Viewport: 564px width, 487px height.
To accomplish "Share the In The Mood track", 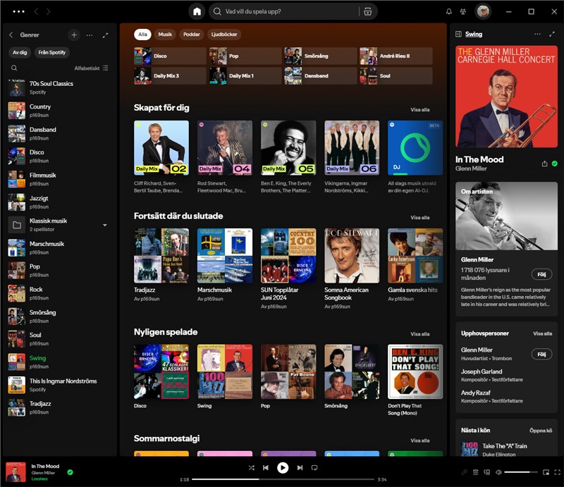I will click(x=544, y=164).
